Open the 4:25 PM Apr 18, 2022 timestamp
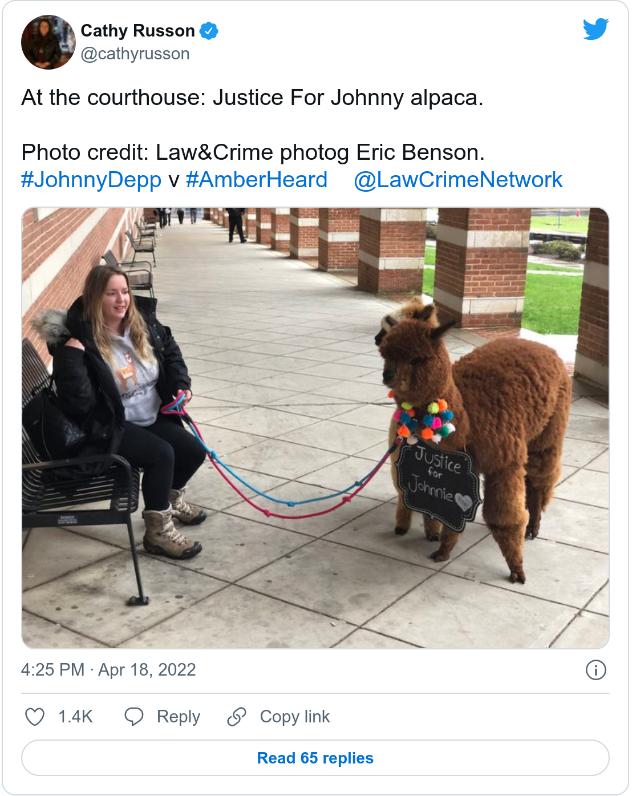Image resolution: width=632 pixels, height=796 pixels. pyautogui.click(x=108, y=669)
